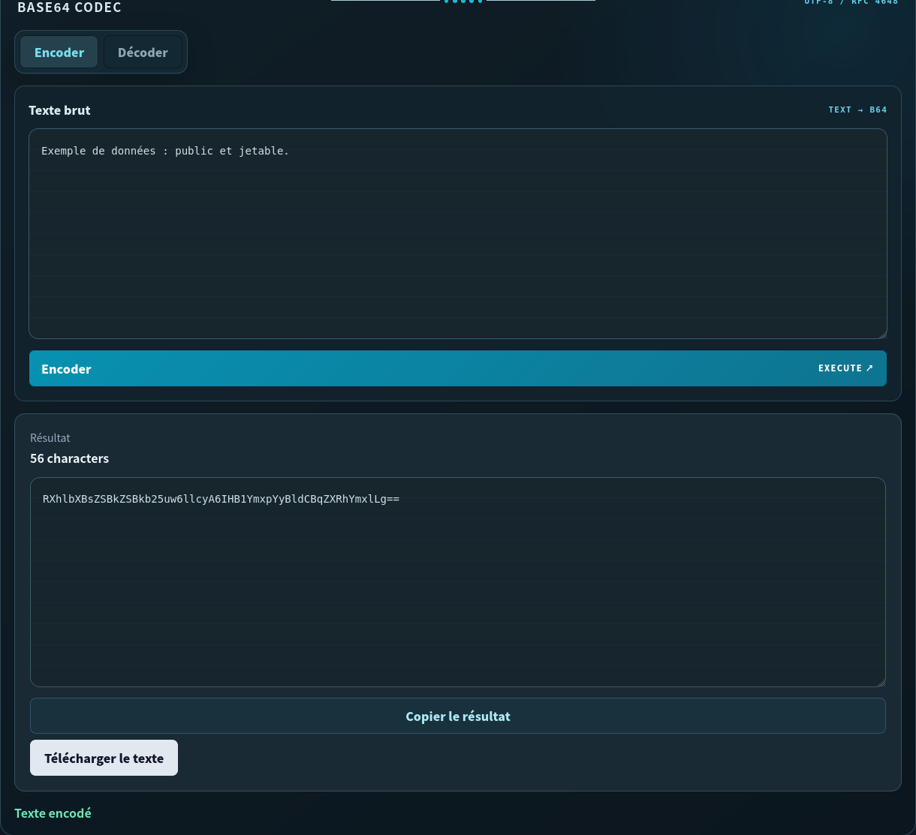Click the 56 characters count

pos(69,458)
